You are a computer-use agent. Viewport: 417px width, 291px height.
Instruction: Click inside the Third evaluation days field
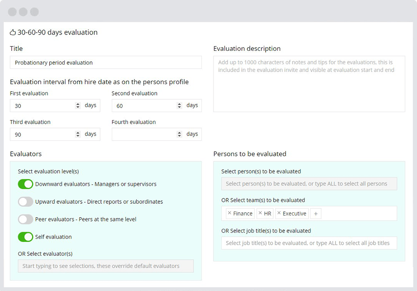coord(42,134)
